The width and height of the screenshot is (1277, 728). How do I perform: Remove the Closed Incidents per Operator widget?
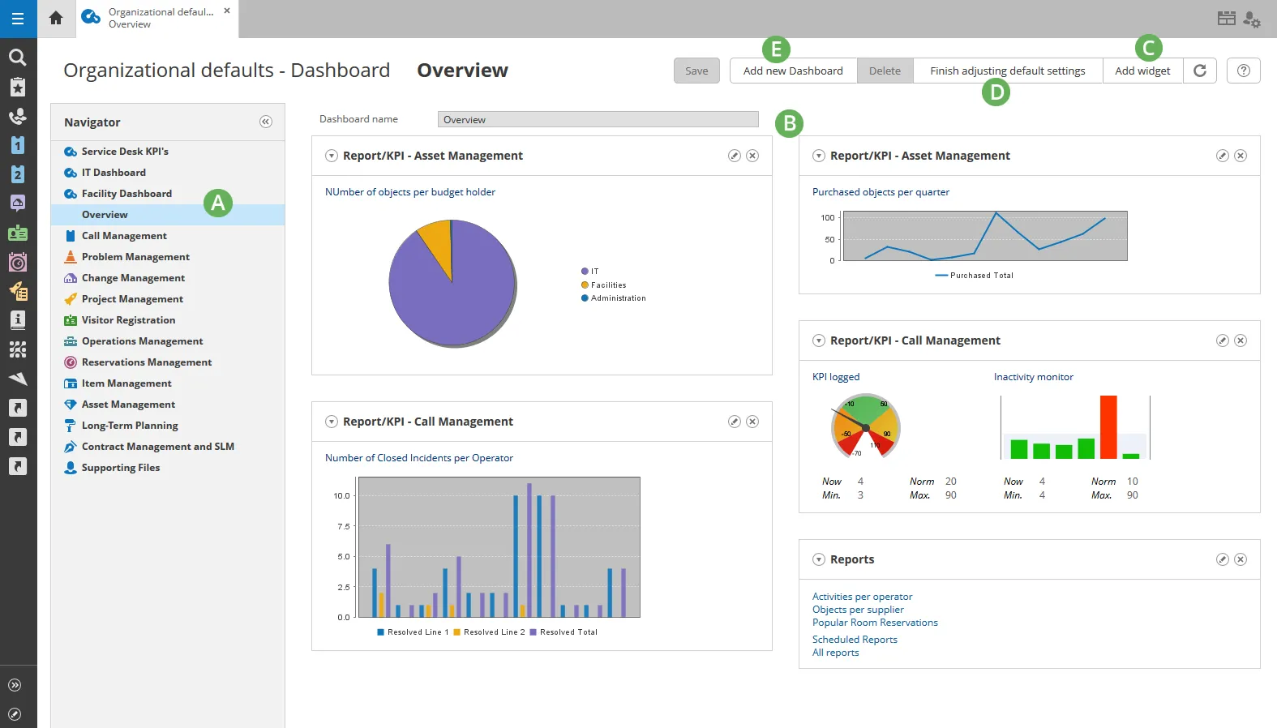pyautogui.click(x=752, y=422)
